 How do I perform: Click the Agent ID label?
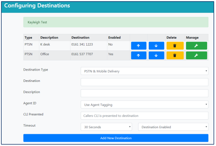(x=30, y=103)
